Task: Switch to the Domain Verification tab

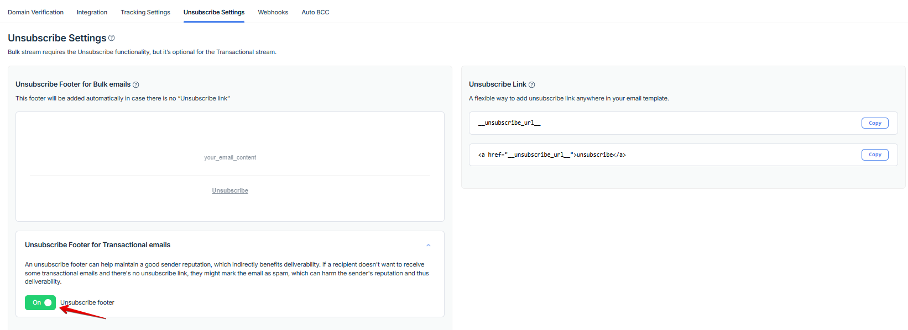Action: [x=35, y=12]
